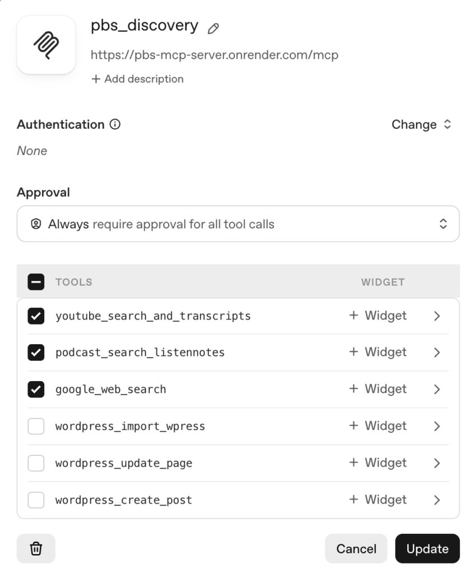This screenshot has width=471, height=573.
Task: Enable the wordpress_update_page checkbox
Action: pos(36,463)
